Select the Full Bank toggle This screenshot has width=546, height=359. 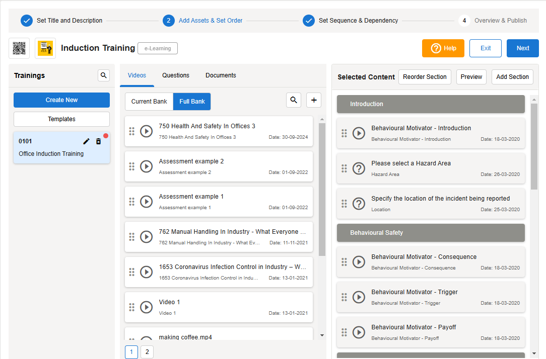pos(192,102)
